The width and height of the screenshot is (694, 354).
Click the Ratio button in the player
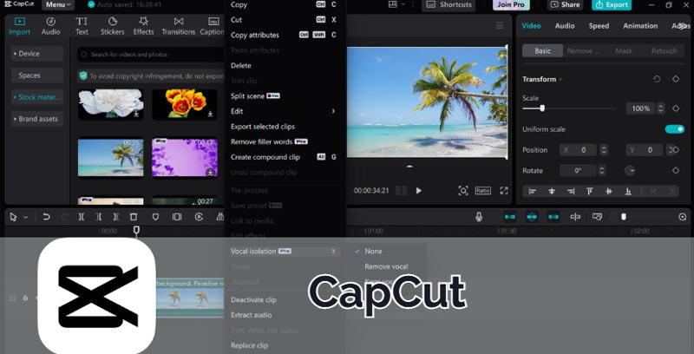click(x=483, y=191)
